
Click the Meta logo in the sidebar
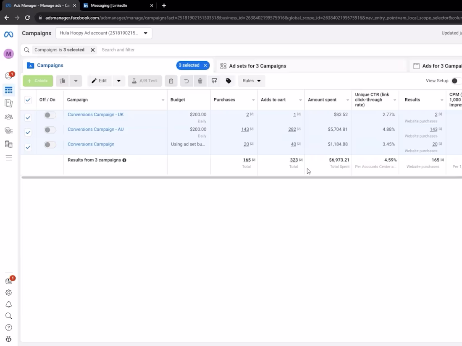click(8, 34)
